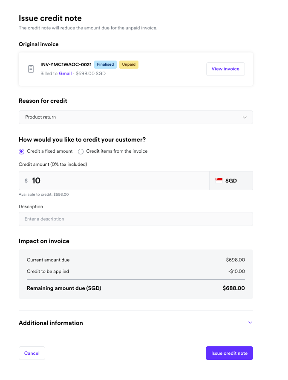The width and height of the screenshot is (288, 380).
Task: Cancel the credit note
Action: [32, 353]
